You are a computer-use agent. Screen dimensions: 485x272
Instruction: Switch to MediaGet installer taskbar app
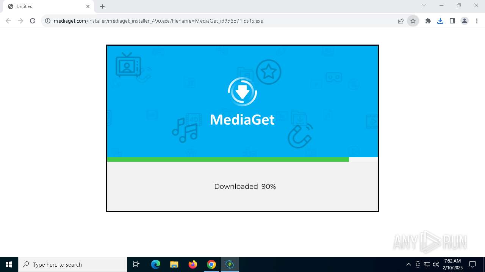click(x=230, y=264)
